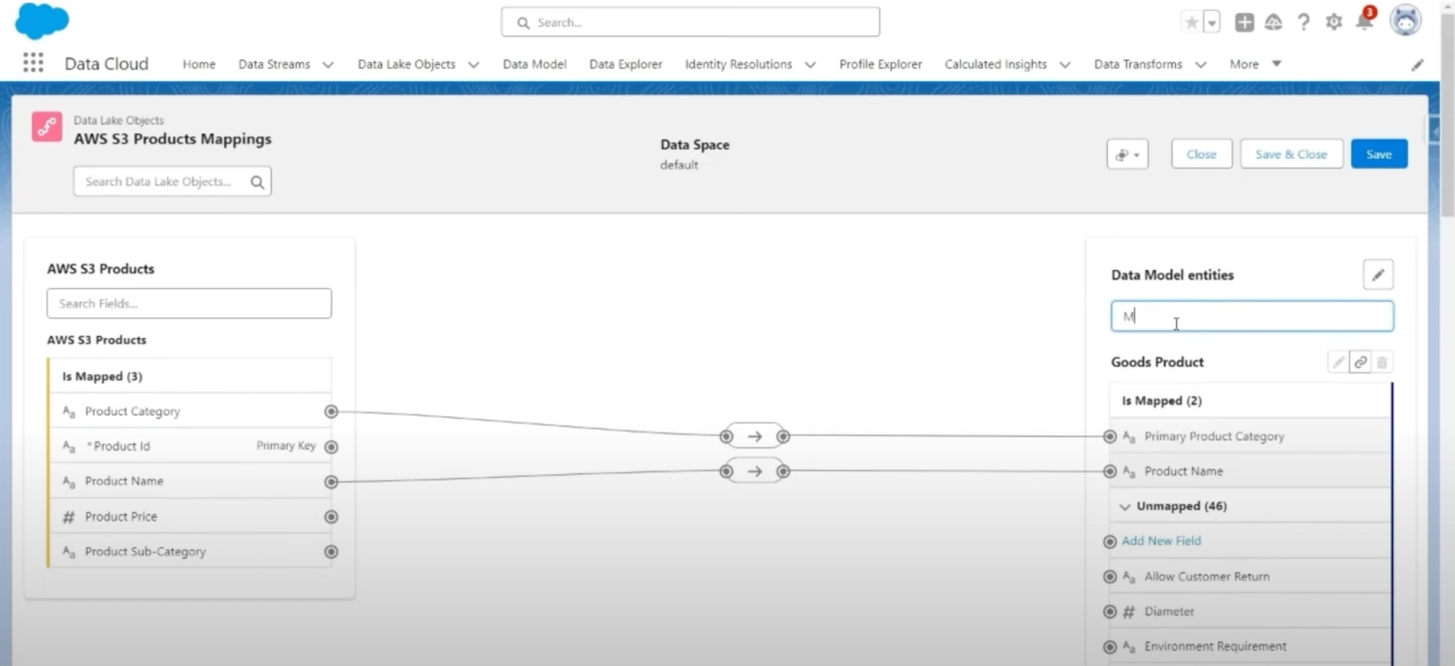The image size is (1455, 666).
Task: Open the Setup gear icon
Action: (x=1334, y=23)
